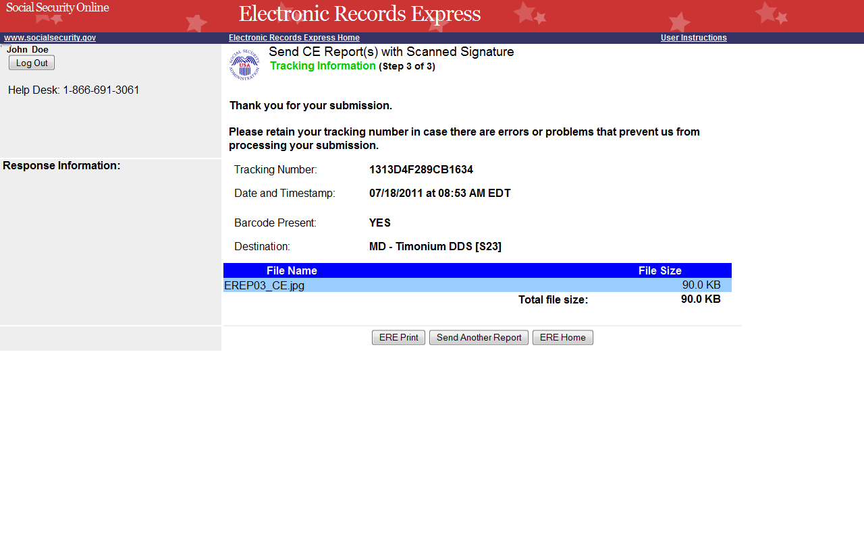Screen dimensions: 864x555
Task: Click the Send CE Report(s) with Scanned Signature title
Action: (391, 52)
